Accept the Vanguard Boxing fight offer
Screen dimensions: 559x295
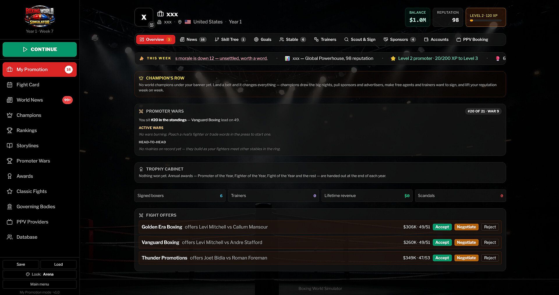pyautogui.click(x=442, y=242)
